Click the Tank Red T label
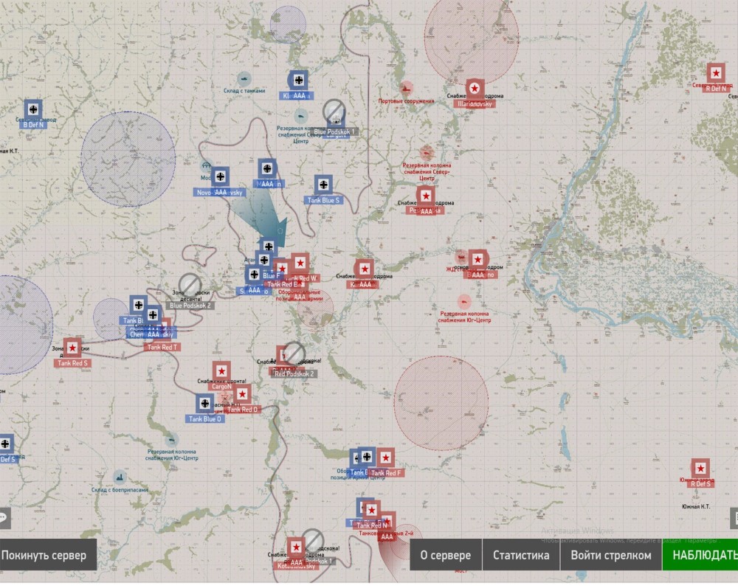 point(162,348)
